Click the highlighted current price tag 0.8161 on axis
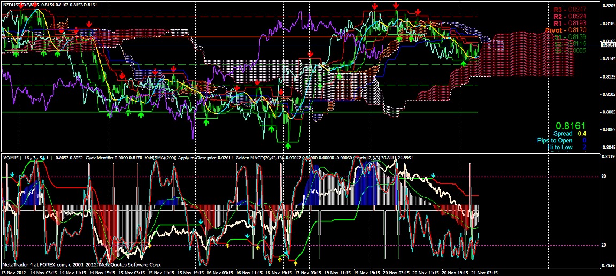The width and height of the screenshot is (616, 276). point(608,45)
